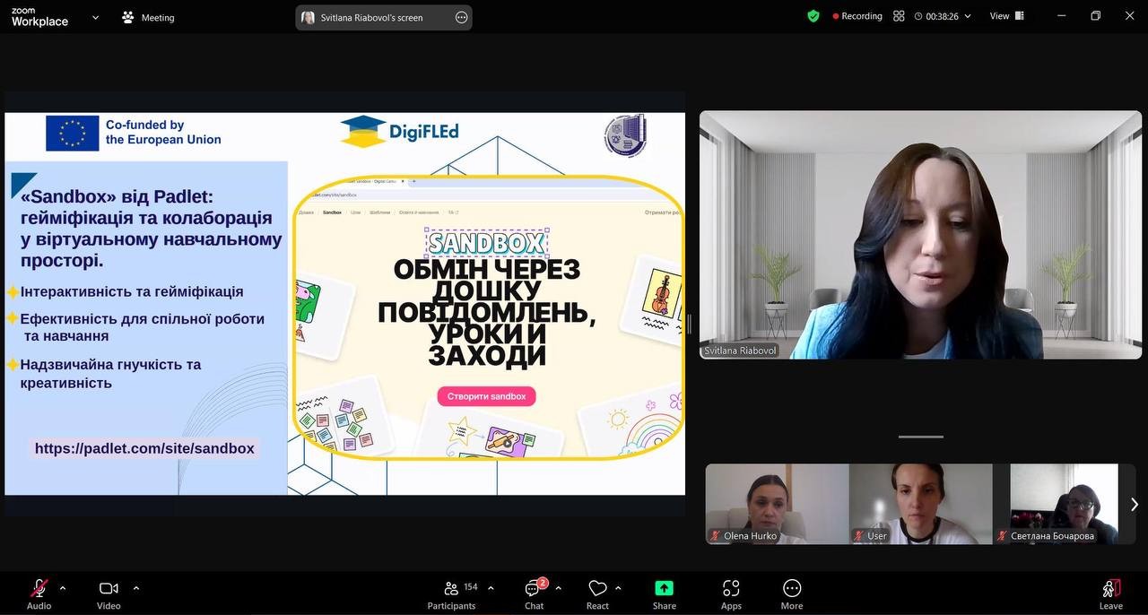Open the React emoji menu

[597, 593]
